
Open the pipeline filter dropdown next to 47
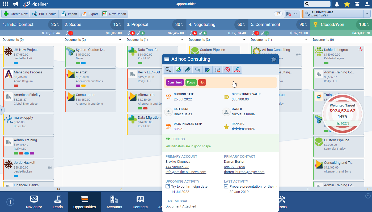(292, 14)
